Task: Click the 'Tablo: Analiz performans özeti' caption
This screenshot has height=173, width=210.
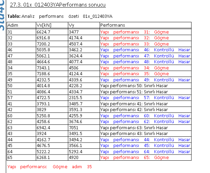Action: click(x=60, y=16)
